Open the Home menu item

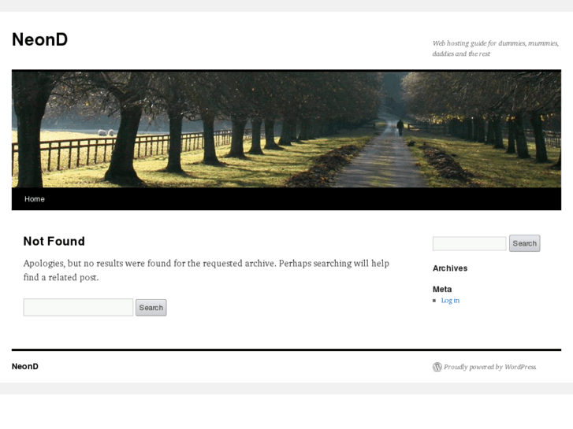35,199
